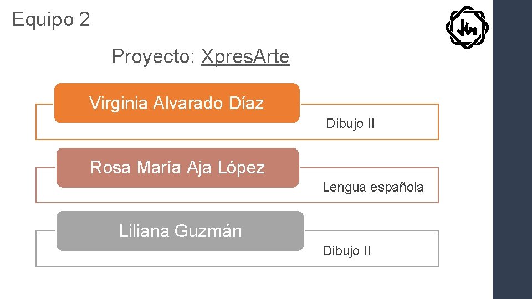Click the JM logo icon

pyautogui.click(x=467, y=27)
